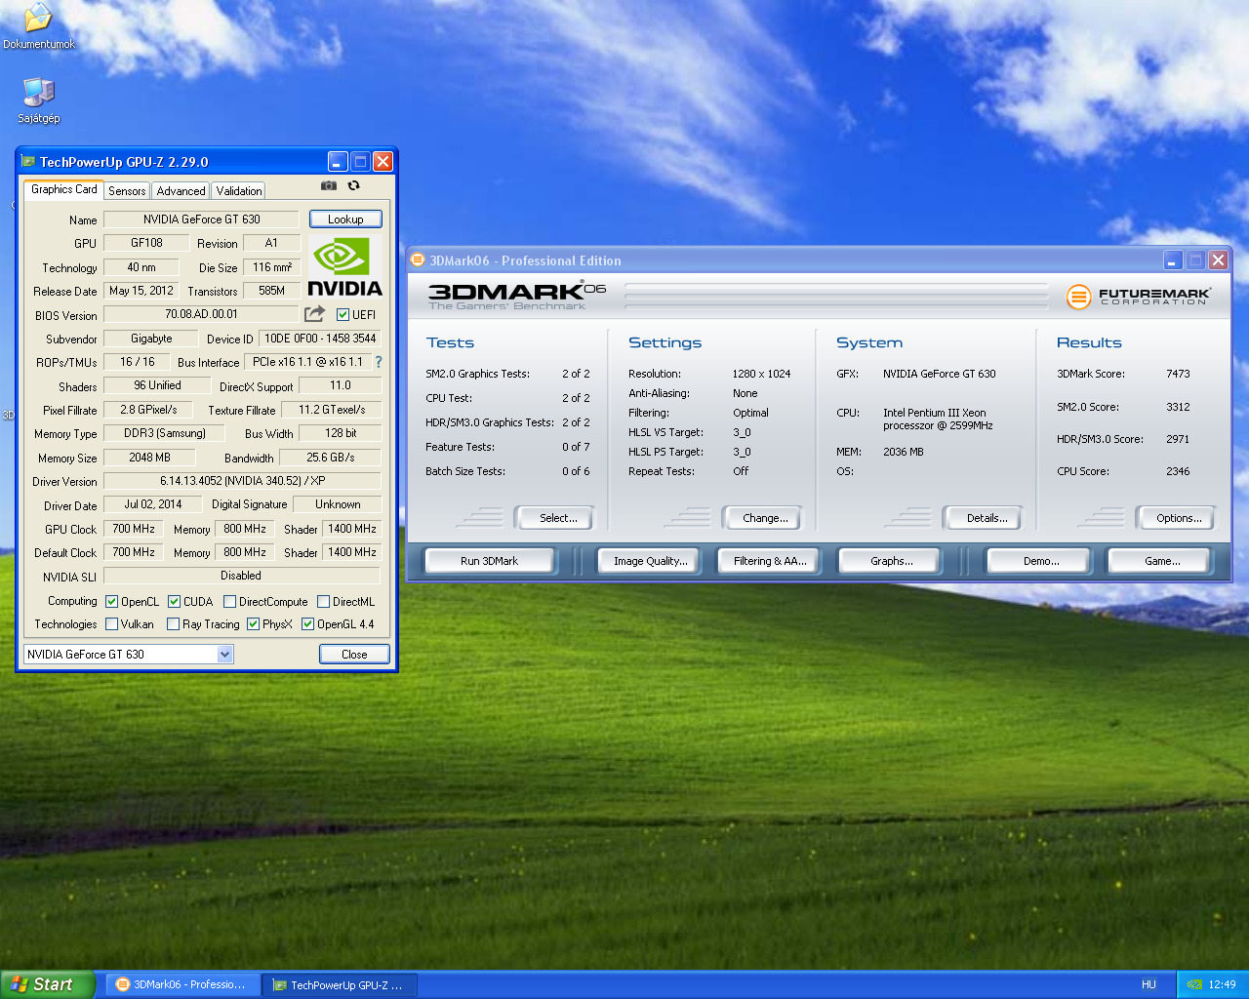Viewport: 1249px width, 999px height.
Task: Expand the GPU selection dropdown
Action: [x=224, y=655]
